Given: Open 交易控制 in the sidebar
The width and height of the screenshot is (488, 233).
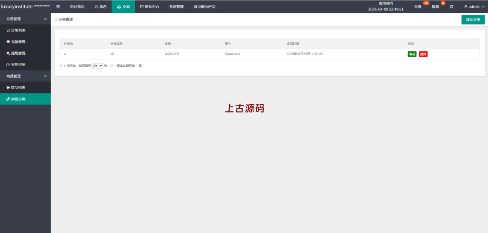Looking at the screenshot, I should [25, 65].
